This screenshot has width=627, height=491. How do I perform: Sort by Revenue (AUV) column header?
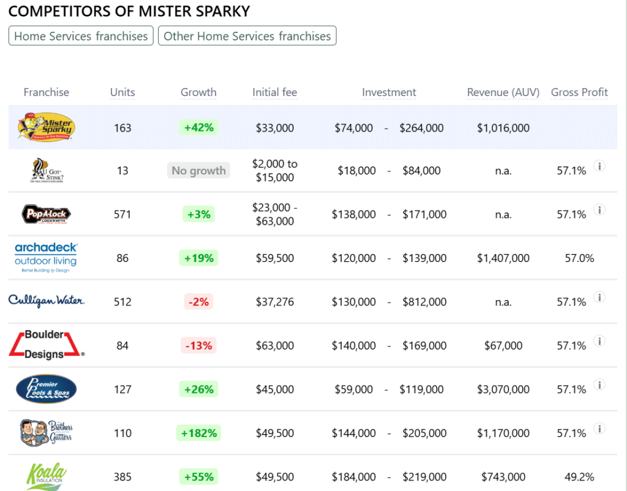tap(503, 92)
